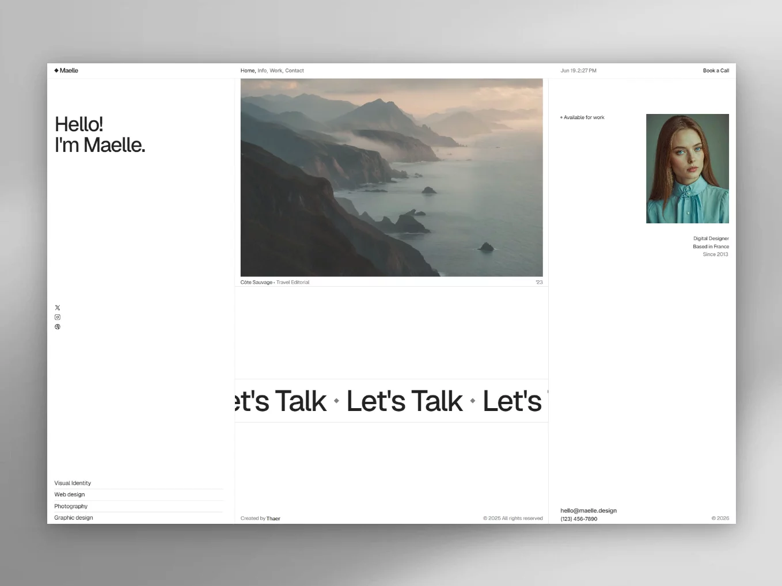This screenshot has height=586, width=782.
Task: Click the Maelle diamond logo
Action: (x=66, y=70)
